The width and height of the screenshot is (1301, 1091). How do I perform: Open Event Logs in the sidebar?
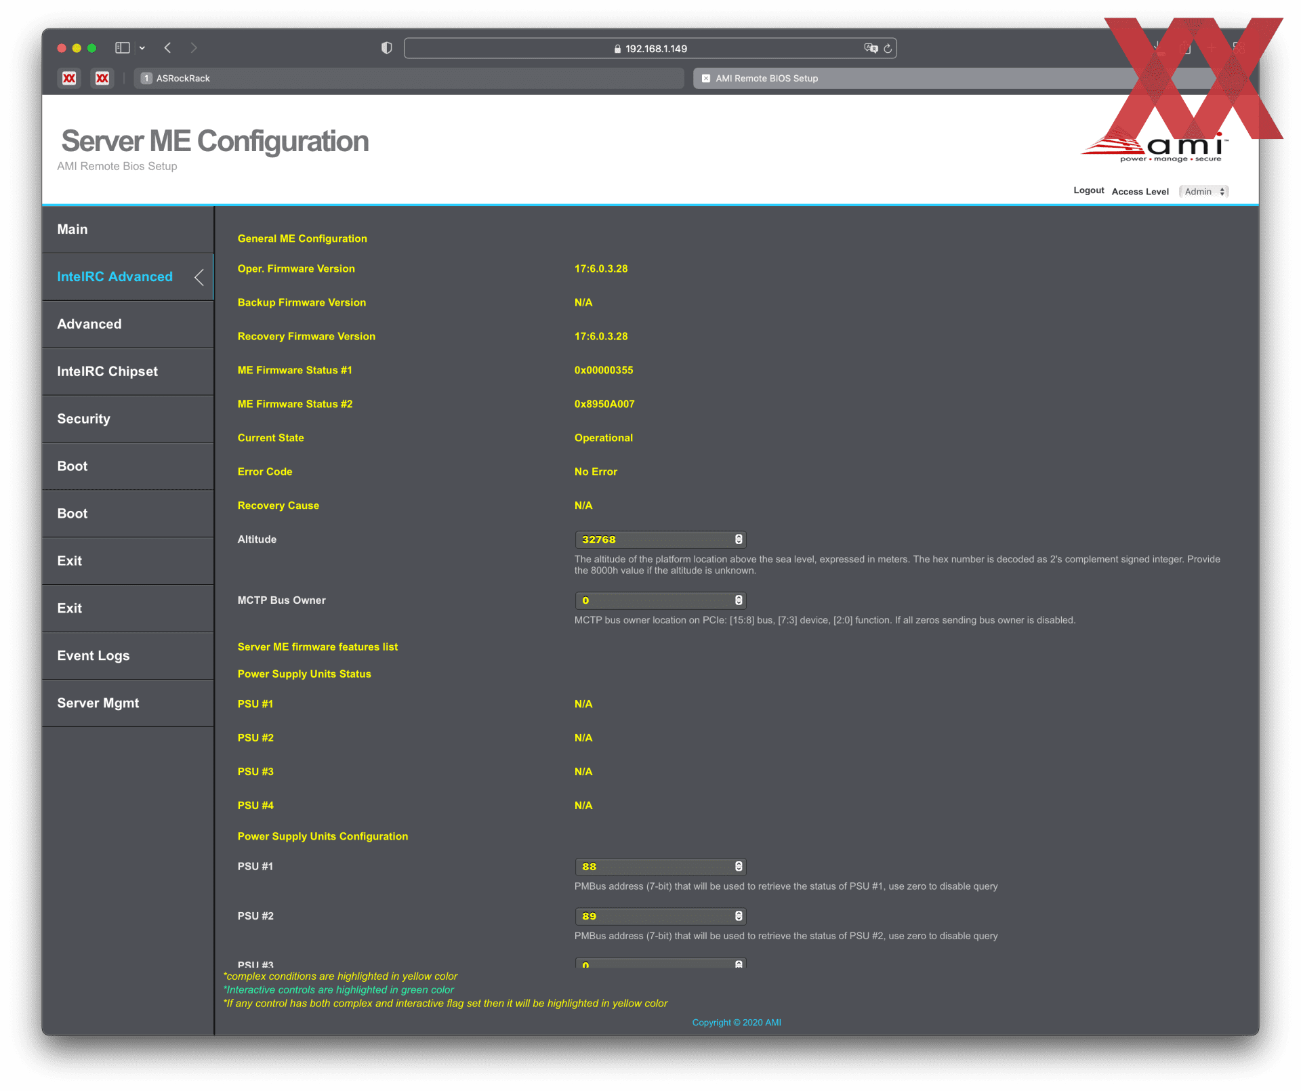(127, 656)
